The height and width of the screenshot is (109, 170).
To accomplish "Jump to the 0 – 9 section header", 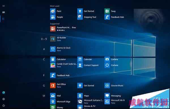I will pos(44,39).
